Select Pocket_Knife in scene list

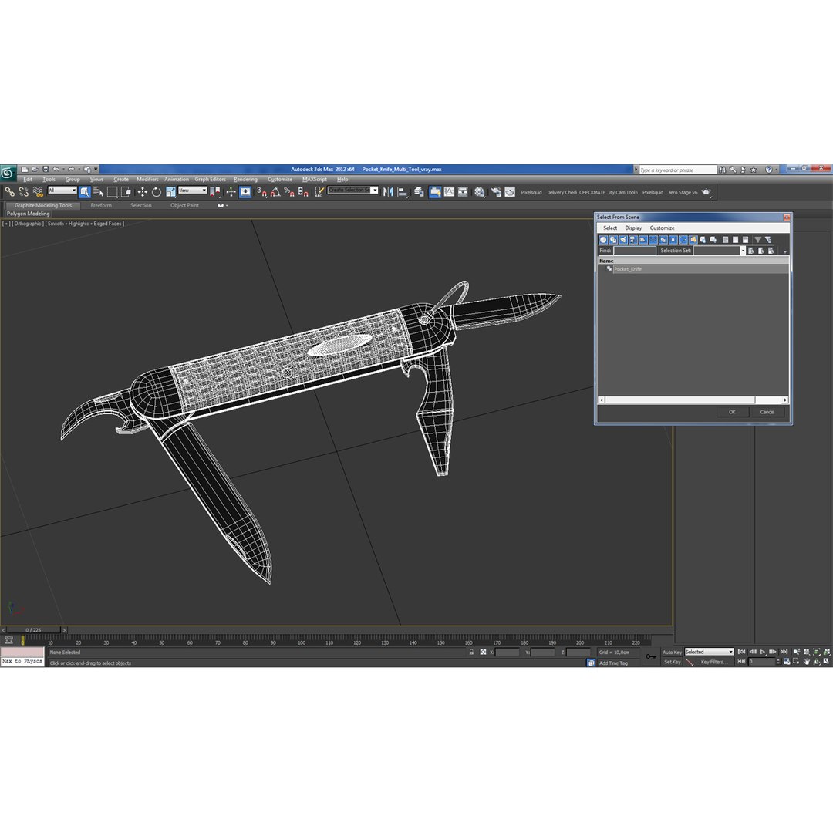click(x=627, y=269)
